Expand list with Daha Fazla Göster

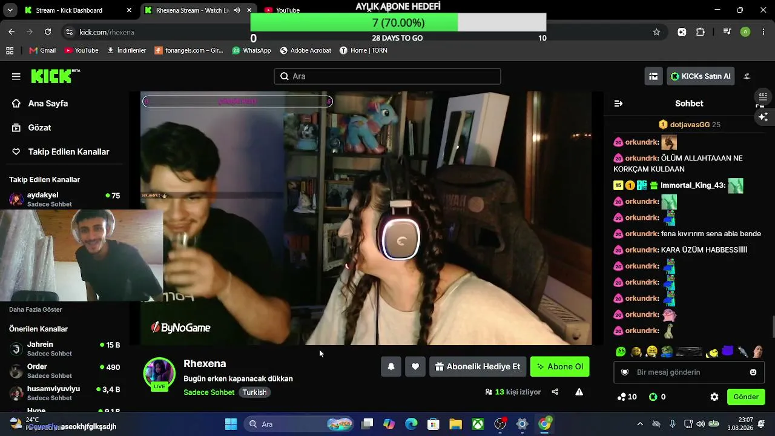[x=36, y=309]
